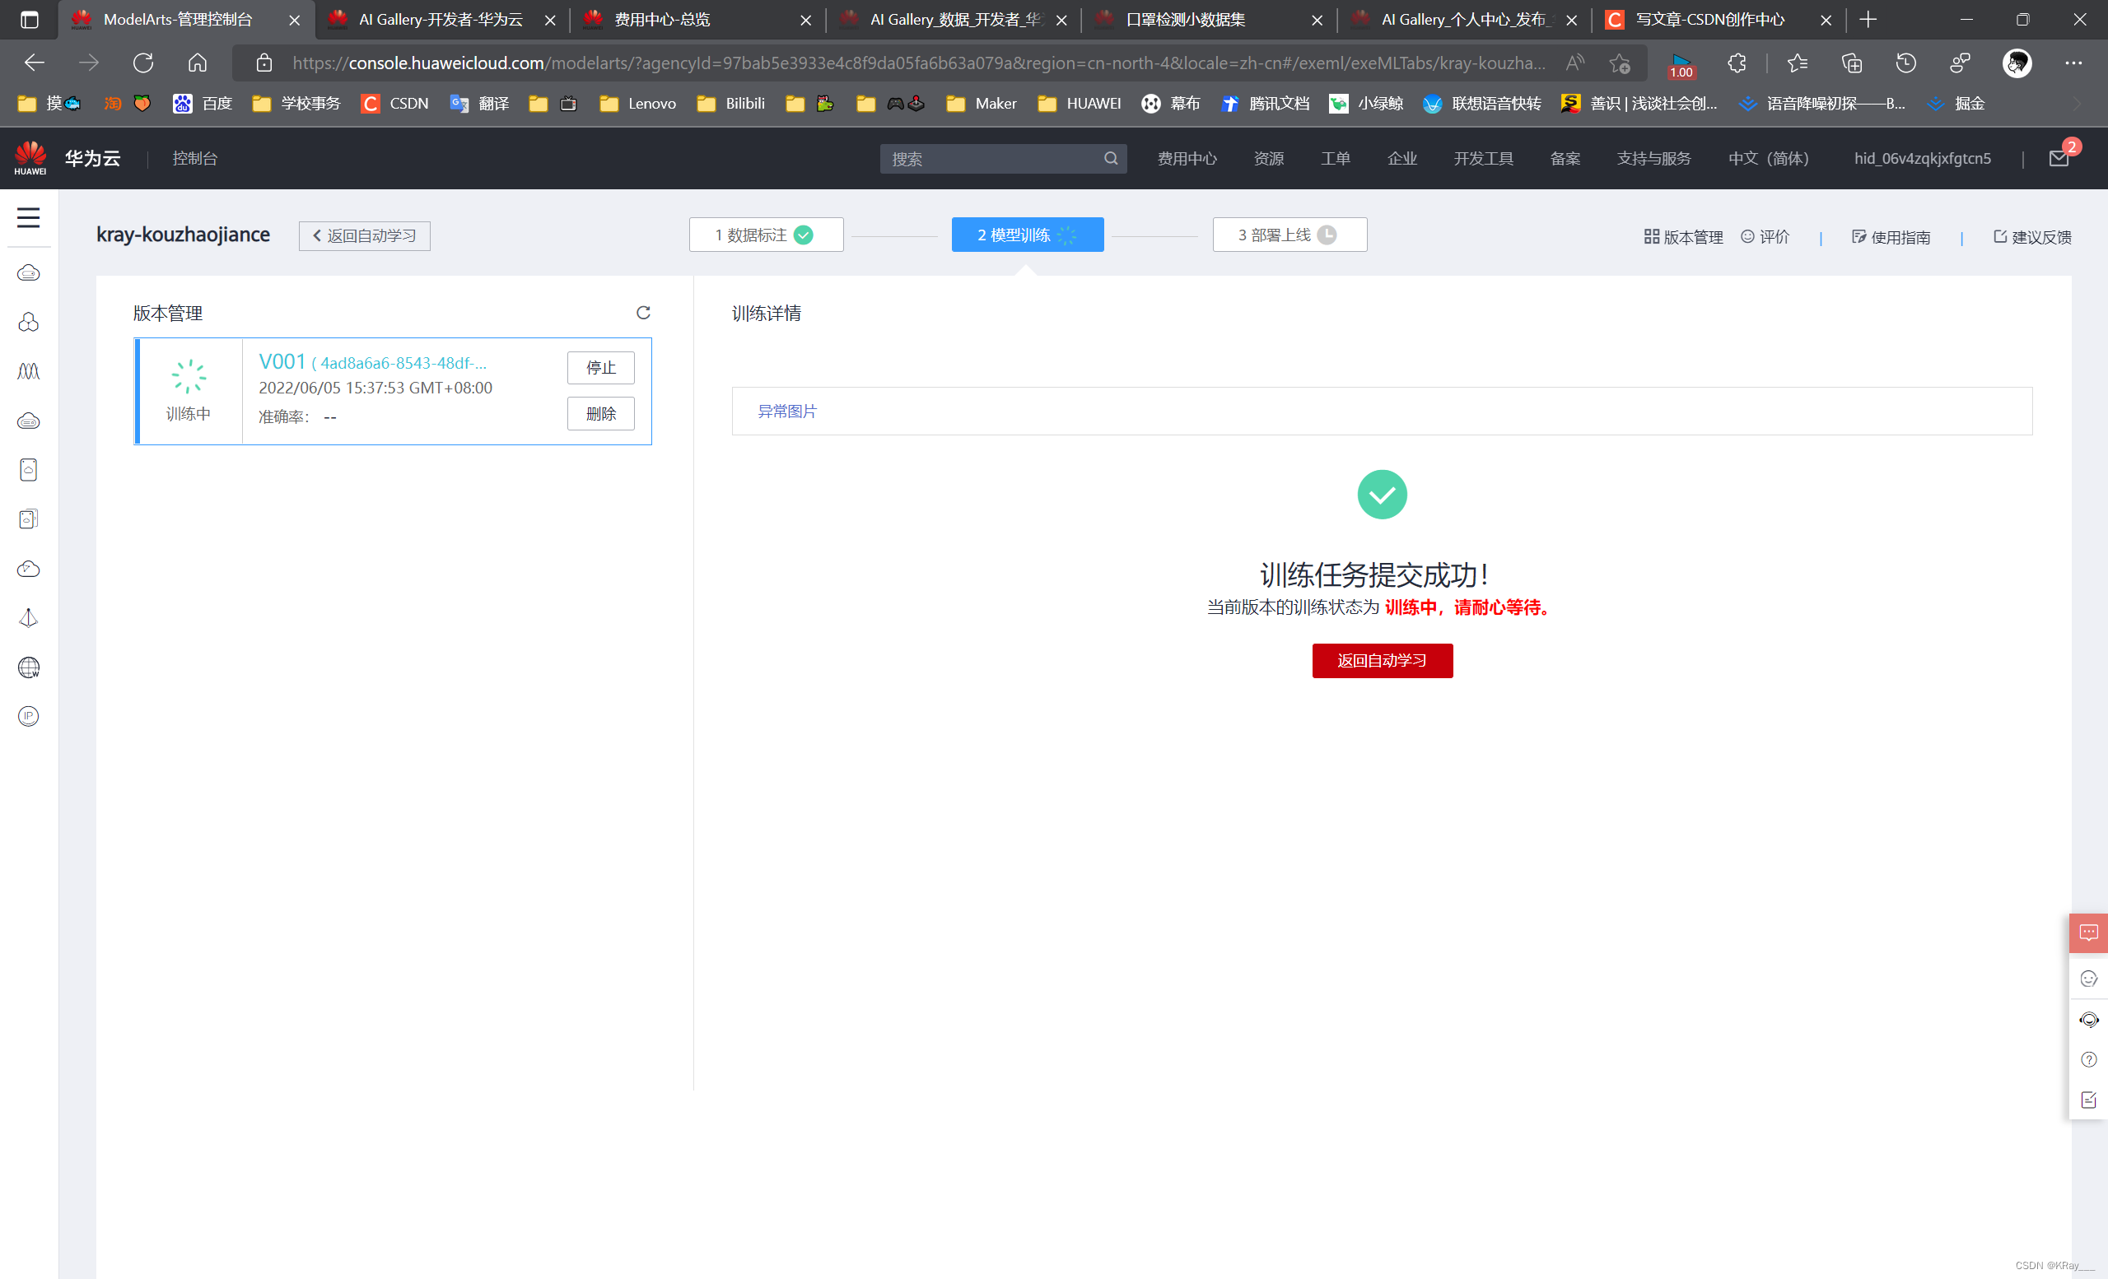The height and width of the screenshot is (1279, 2108).
Task: Stop the V001 training job
Action: pyautogui.click(x=600, y=368)
